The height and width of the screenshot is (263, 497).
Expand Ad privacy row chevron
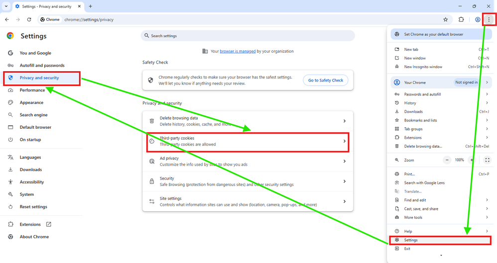(345, 161)
